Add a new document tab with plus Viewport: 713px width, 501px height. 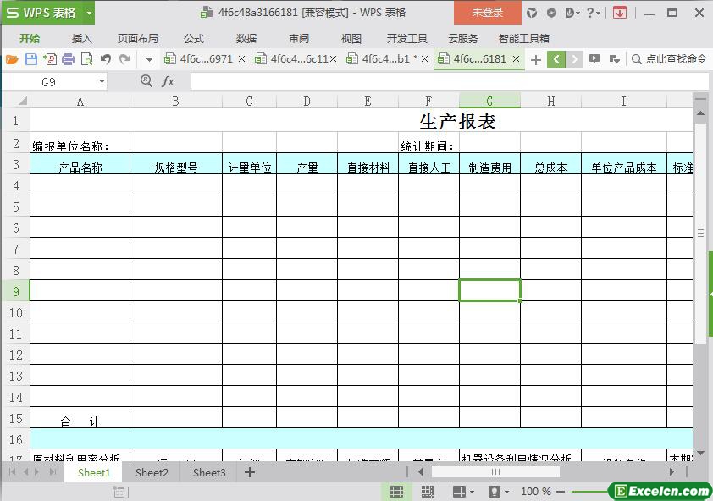[x=536, y=59]
